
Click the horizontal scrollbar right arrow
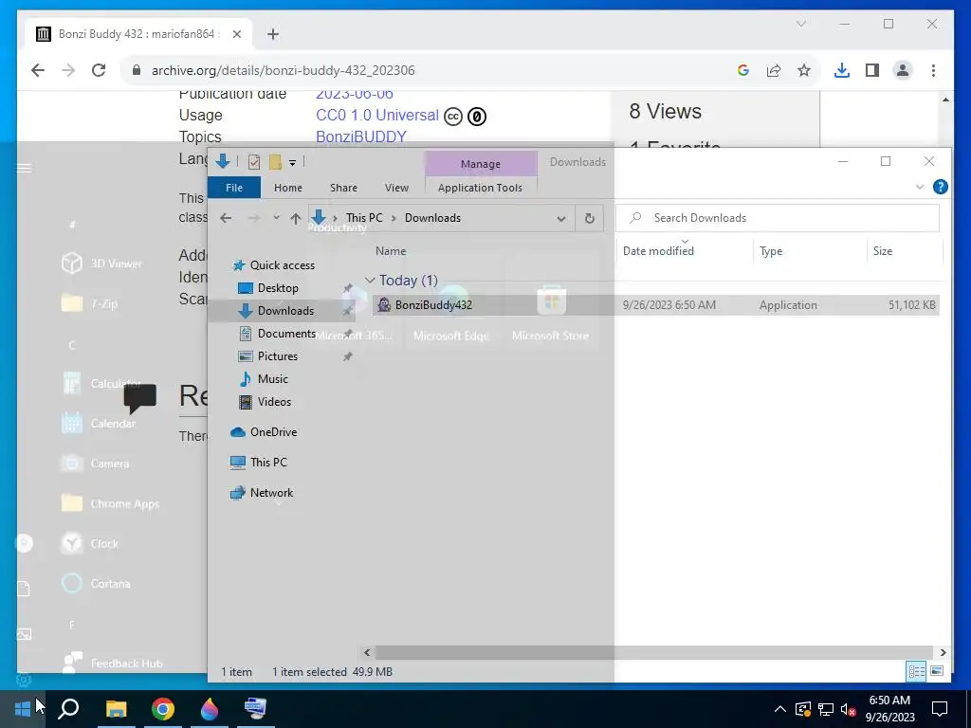(943, 652)
